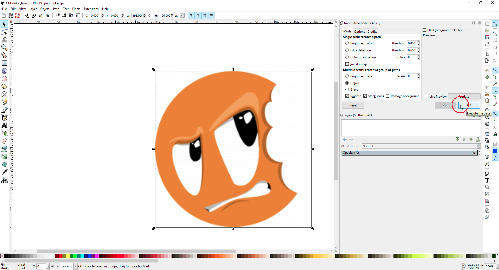Adjust quantization Colors stepper

(x=418, y=57)
